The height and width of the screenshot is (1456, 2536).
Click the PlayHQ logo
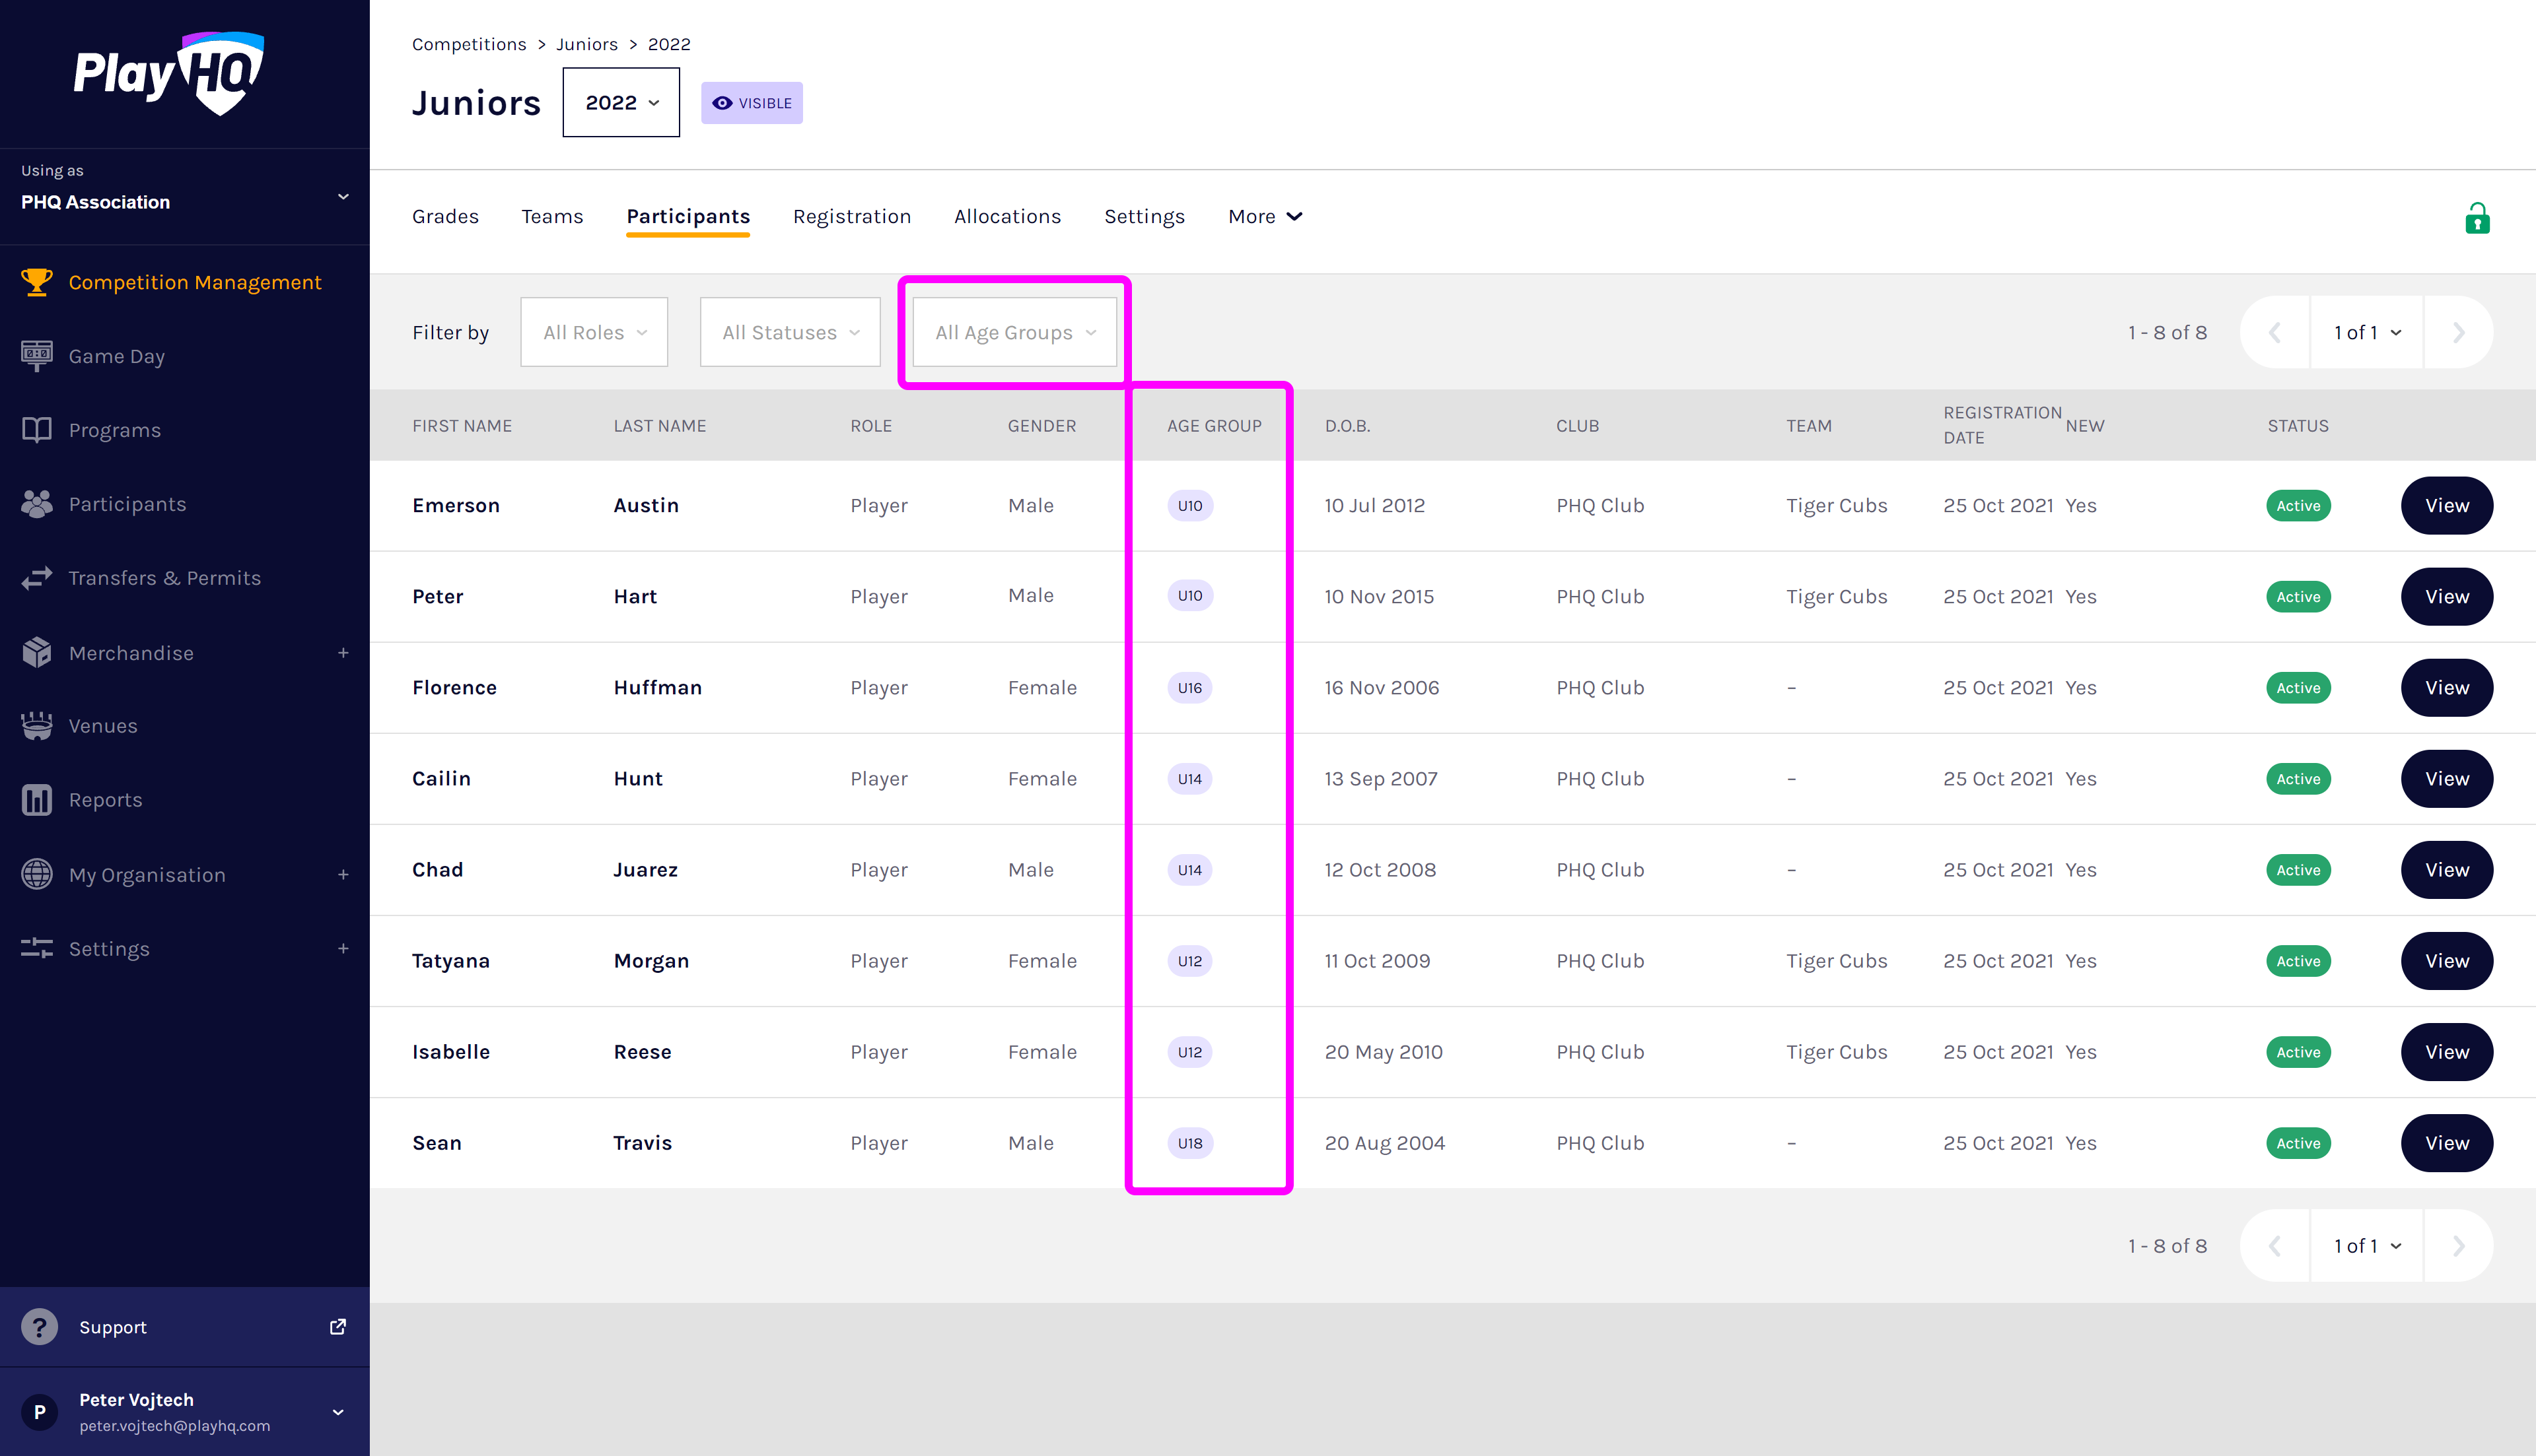coord(168,74)
